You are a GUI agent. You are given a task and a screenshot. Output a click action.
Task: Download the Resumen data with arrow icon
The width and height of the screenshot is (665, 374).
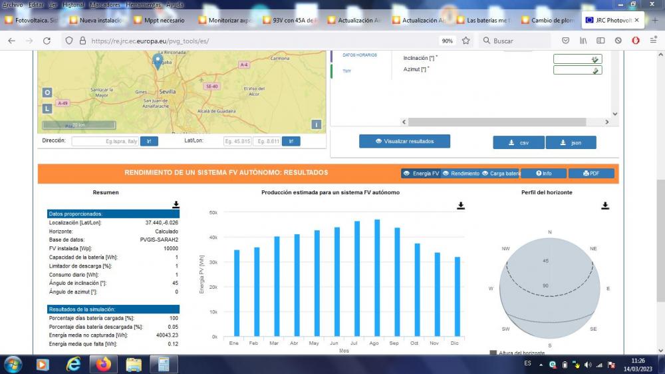click(176, 204)
